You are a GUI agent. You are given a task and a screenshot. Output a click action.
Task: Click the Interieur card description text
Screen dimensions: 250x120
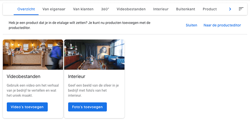[93, 90]
